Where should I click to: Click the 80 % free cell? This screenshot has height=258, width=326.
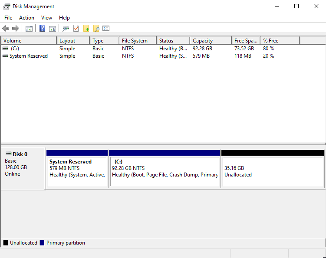(268, 49)
